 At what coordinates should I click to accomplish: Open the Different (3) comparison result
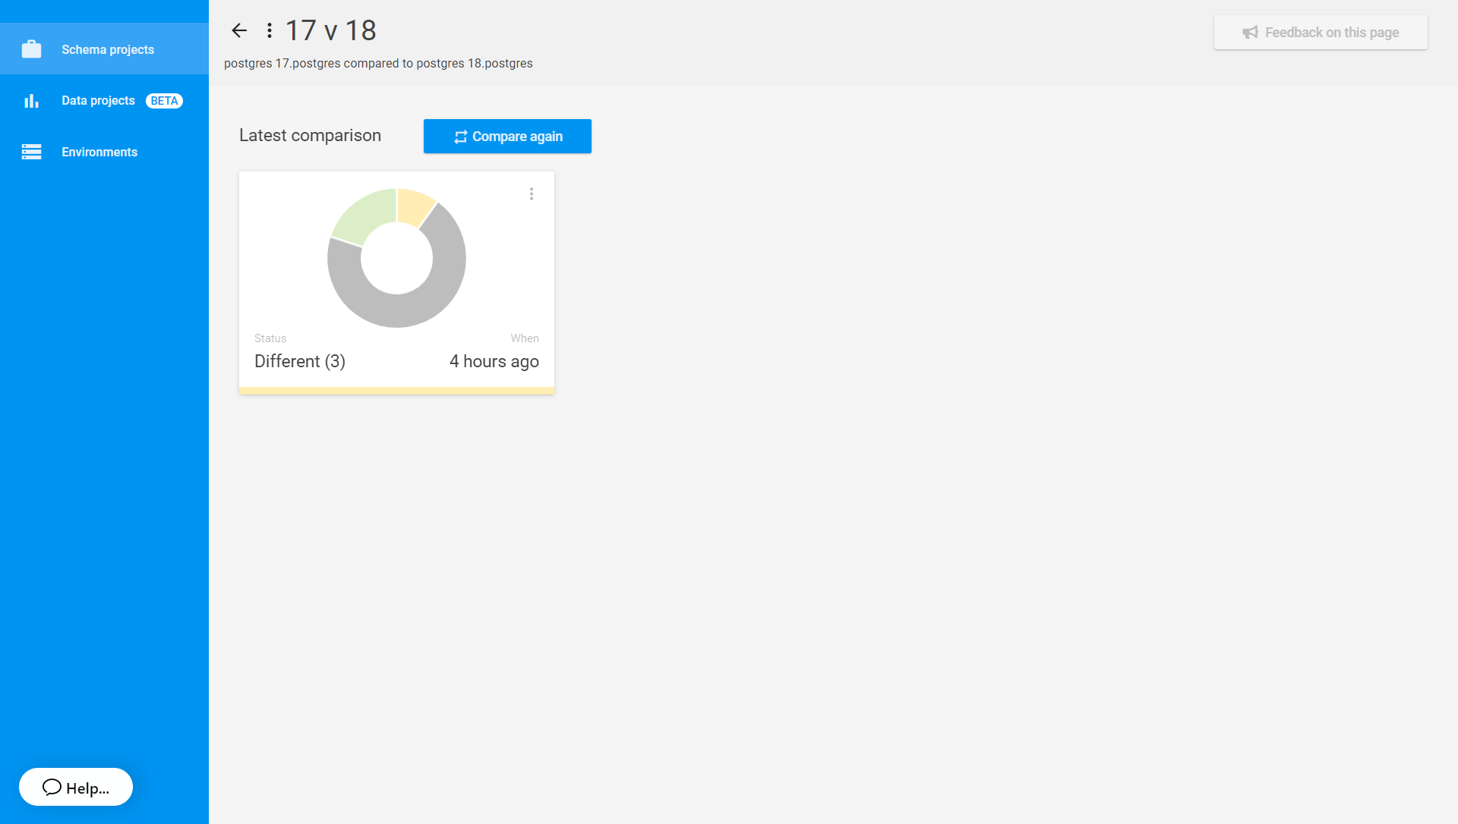300,361
